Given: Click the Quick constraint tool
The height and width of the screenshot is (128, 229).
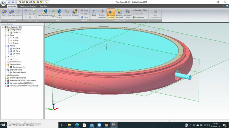Looking at the screenshot, I should coord(4,13).
